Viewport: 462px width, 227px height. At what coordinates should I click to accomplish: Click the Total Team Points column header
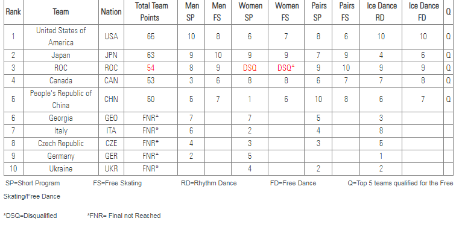[x=151, y=12]
